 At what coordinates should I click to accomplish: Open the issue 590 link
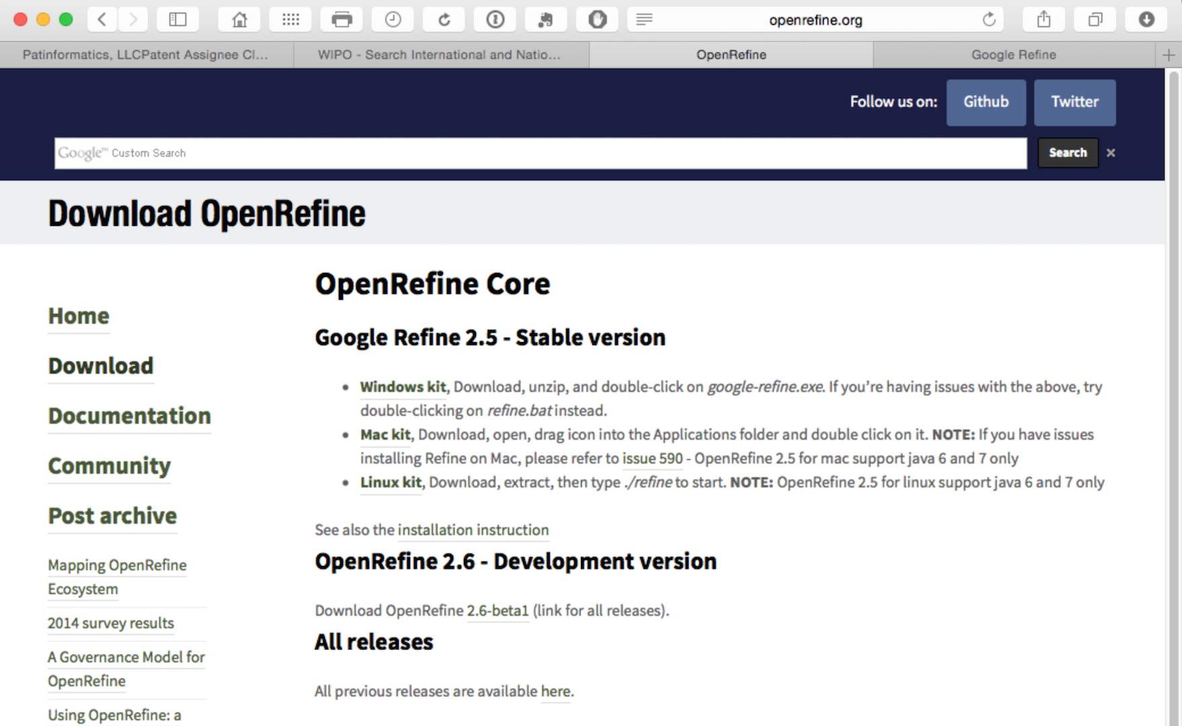652,458
